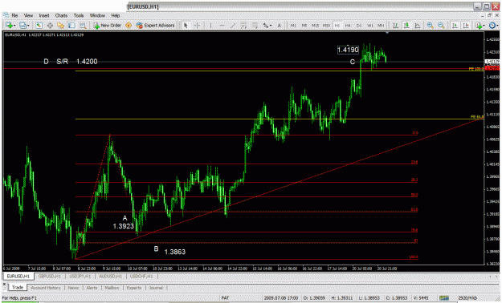
Task: Toggle the Expert Advisors button
Action: tap(156, 26)
